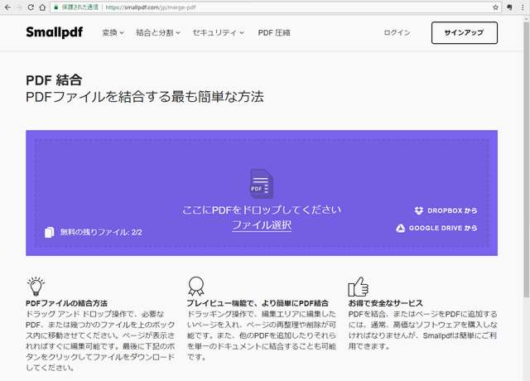Click the PDF 結合 heading

point(54,80)
